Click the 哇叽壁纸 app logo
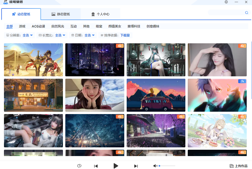Screen dimensions: 252x169 click(x=13, y=2)
